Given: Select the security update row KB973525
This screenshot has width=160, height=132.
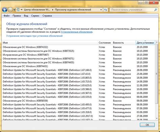Looking at the screenshot, I should click(x=78, y=51).
